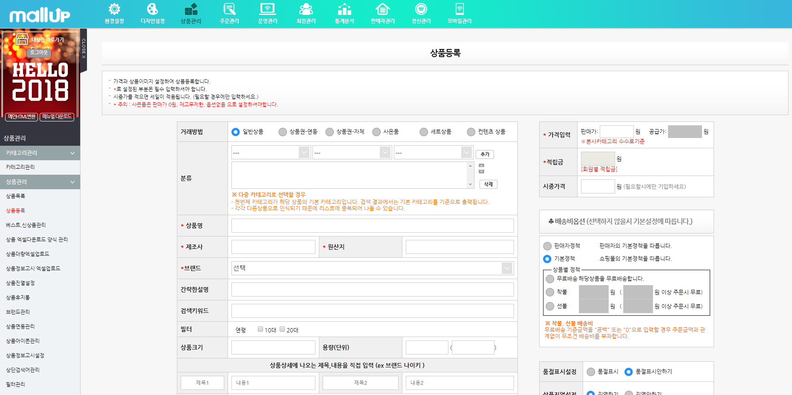Open the 주문관리 icon in top bar
Image resolution: width=792 pixels, height=395 pixels.
click(229, 9)
